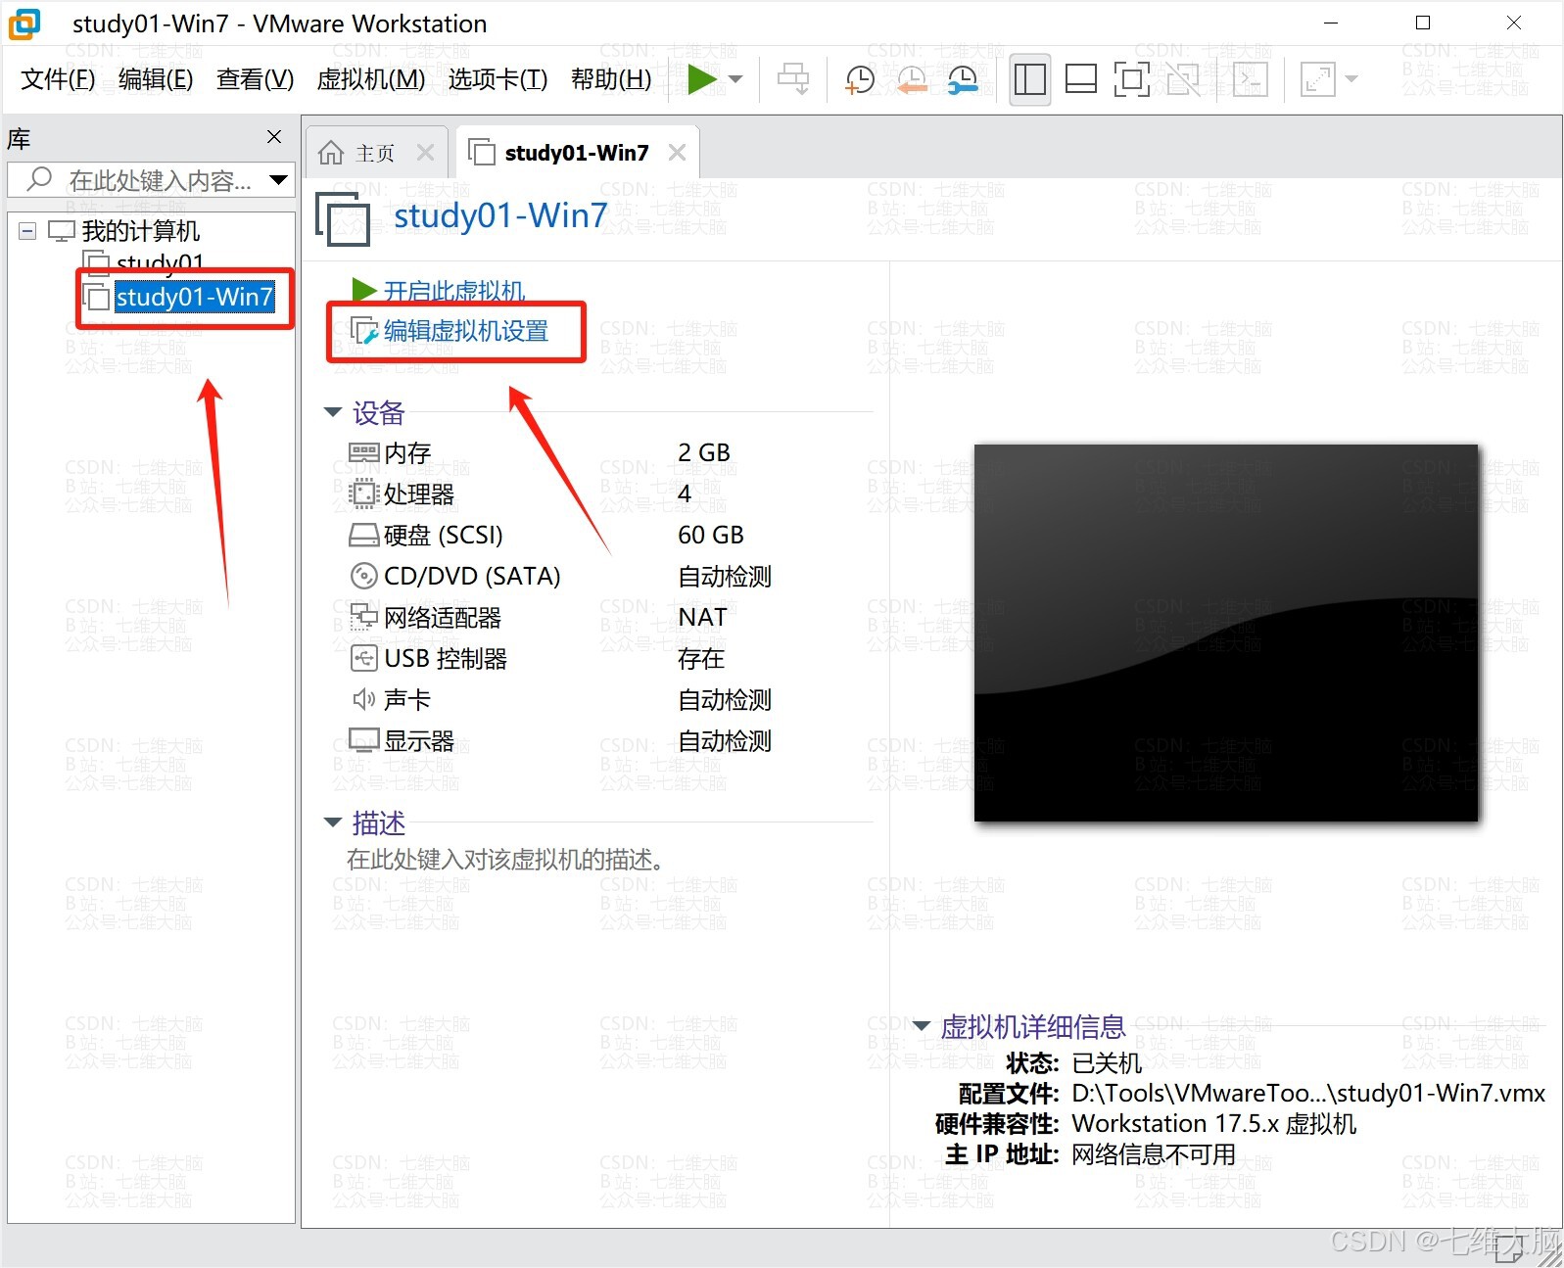Click the green Power On toolbar button
Screen dimensions: 1564x1268
pyautogui.click(x=701, y=79)
